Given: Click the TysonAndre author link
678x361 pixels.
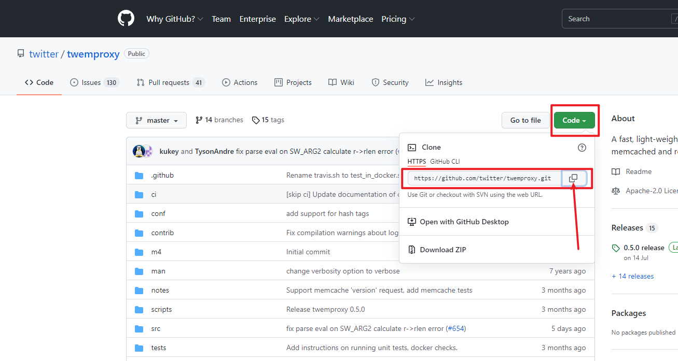Looking at the screenshot, I should point(214,151).
